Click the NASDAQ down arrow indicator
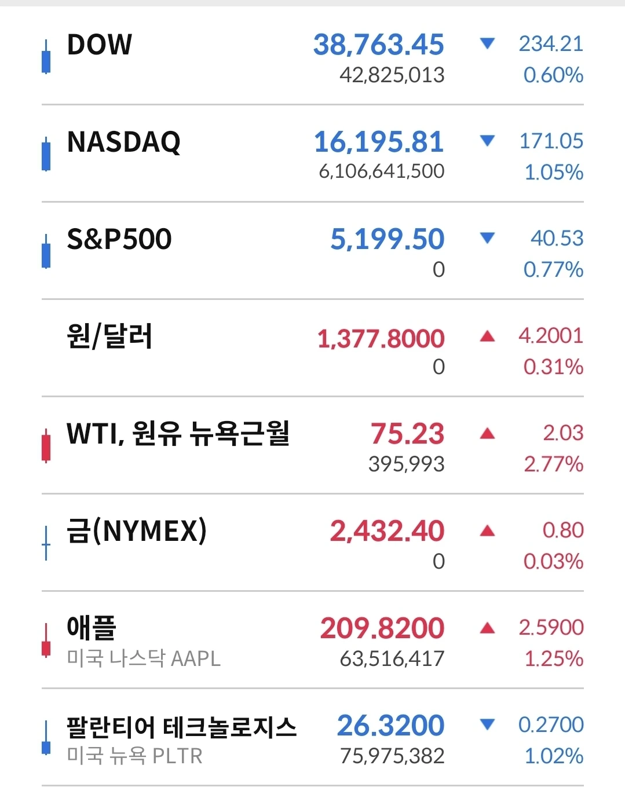This screenshot has height=798, width=625. point(487,141)
